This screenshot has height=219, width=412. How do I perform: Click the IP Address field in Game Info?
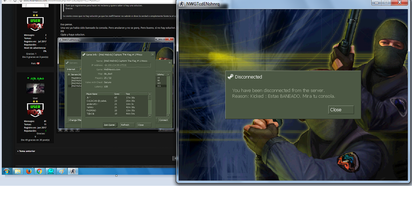pyautogui.click(x=127, y=65)
